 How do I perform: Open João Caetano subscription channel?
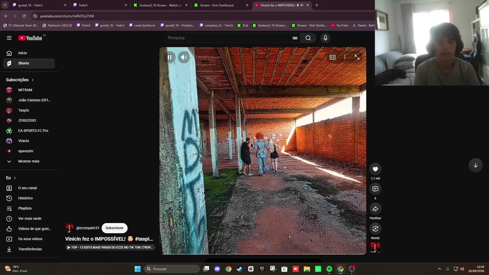click(x=29, y=100)
